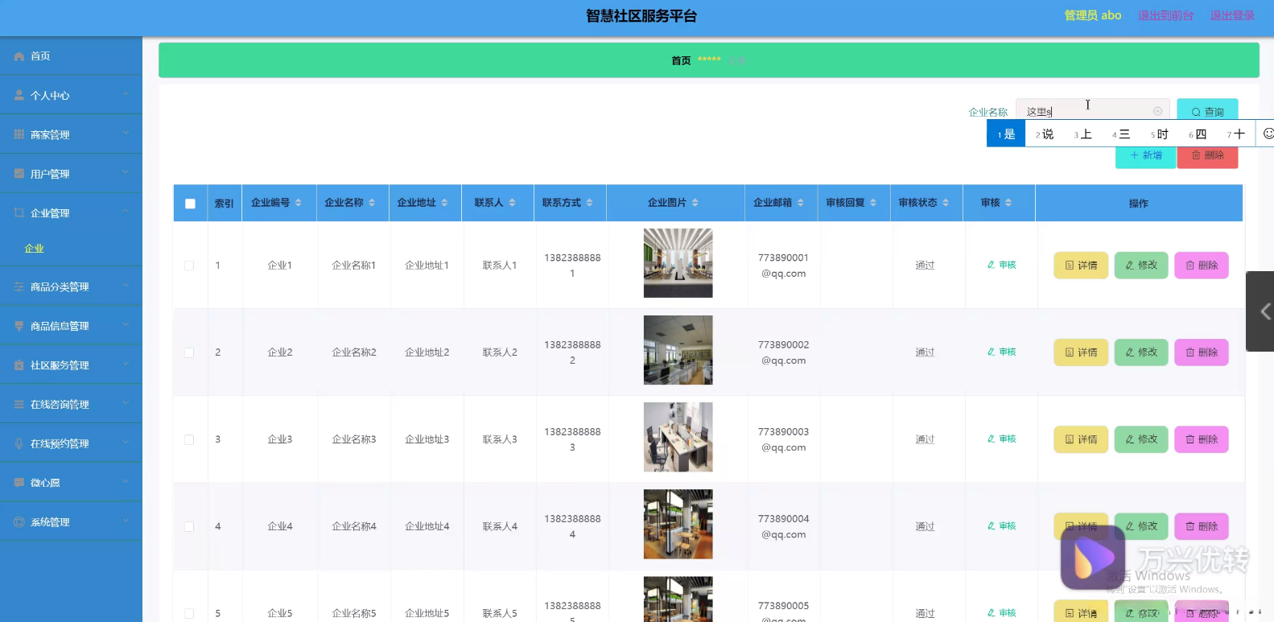The width and height of the screenshot is (1274, 622).
Task: Click pink 删除 for 企业3
Action: [1202, 439]
